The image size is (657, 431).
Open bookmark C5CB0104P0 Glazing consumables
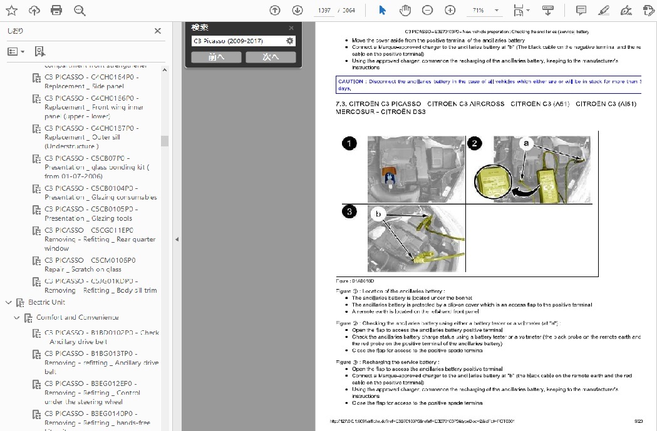click(x=101, y=193)
